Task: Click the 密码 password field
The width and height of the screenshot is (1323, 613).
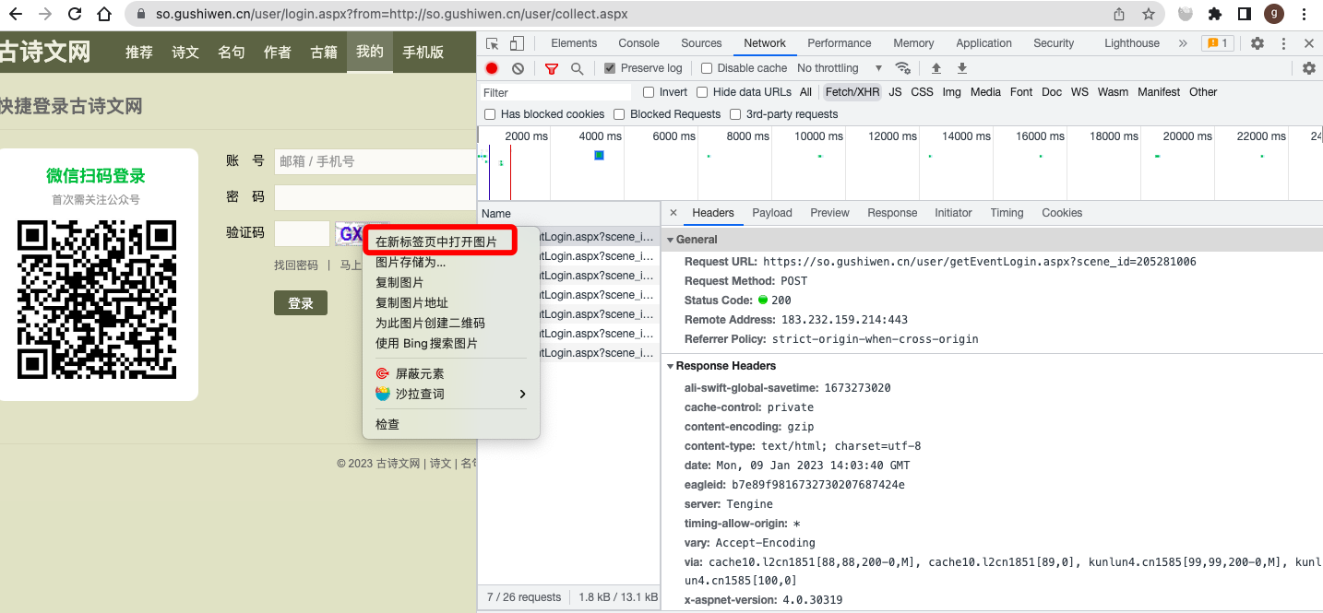Action: (x=375, y=197)
